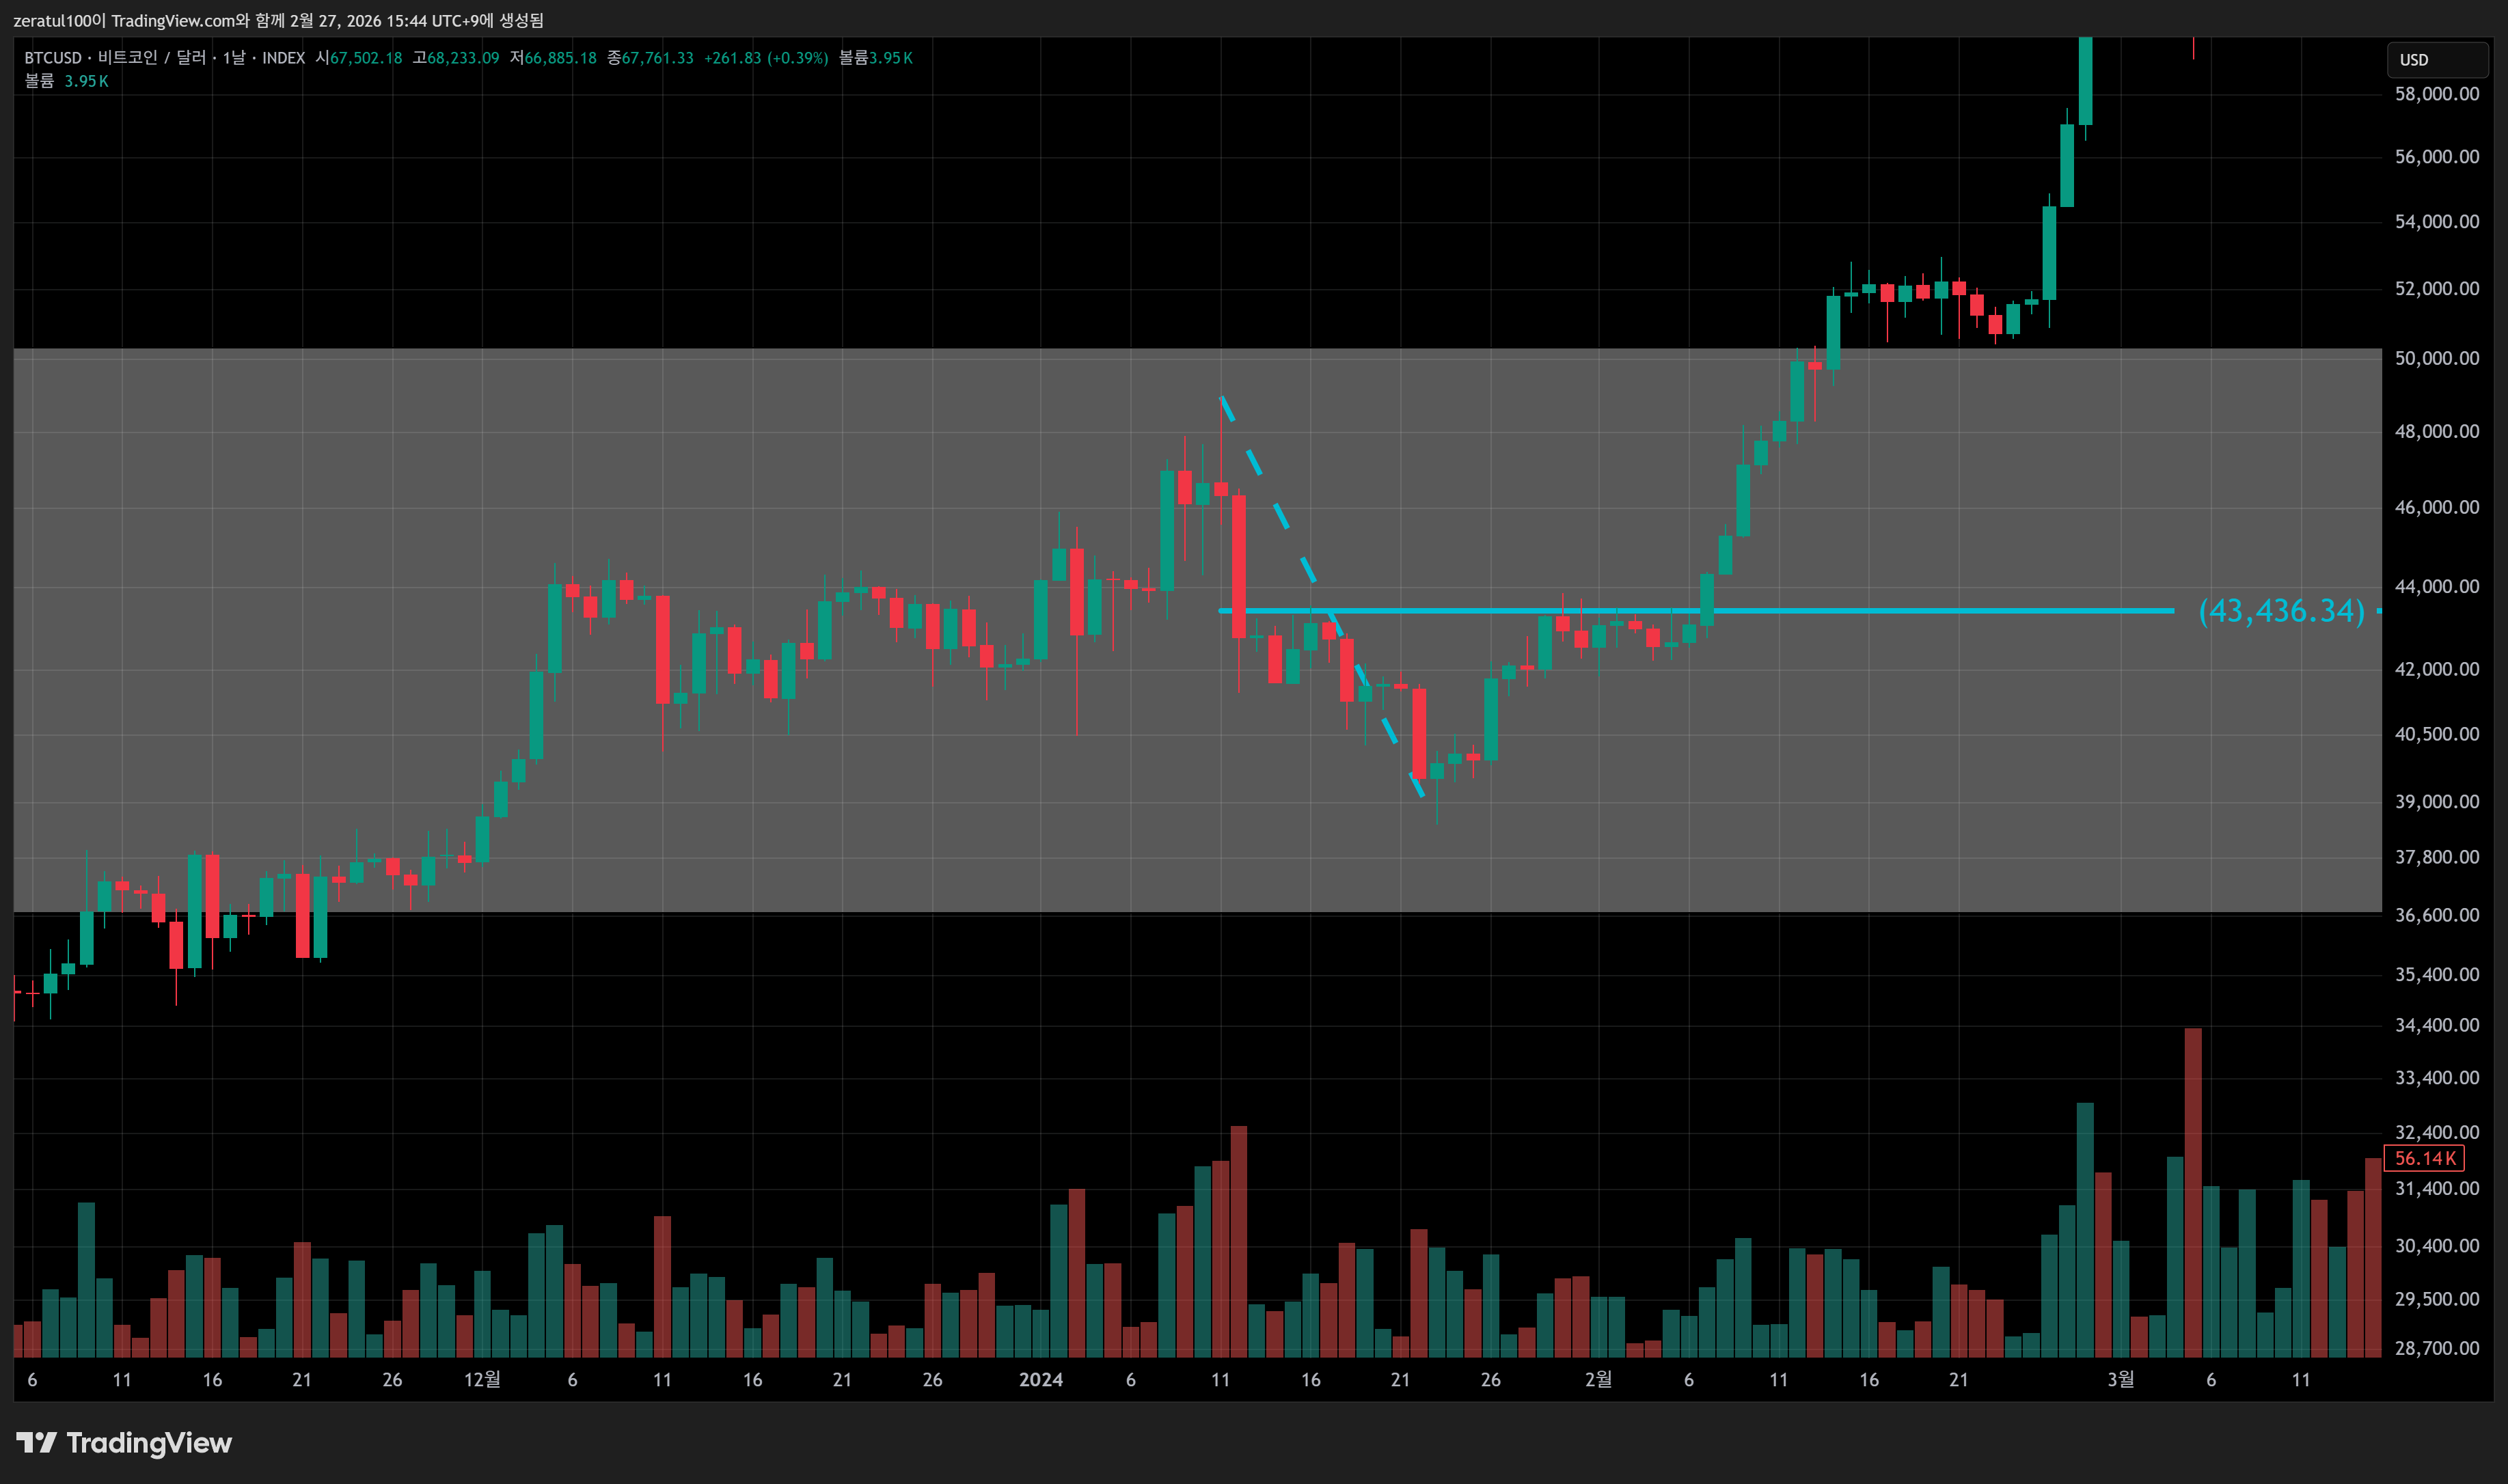Click the tallest red volume bar
Screen dimensions: 2508x1484
click(x=2193, y=1193)
